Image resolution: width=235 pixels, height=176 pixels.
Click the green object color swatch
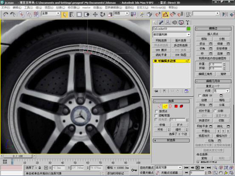pyautogui.click(x=189, y=28)
